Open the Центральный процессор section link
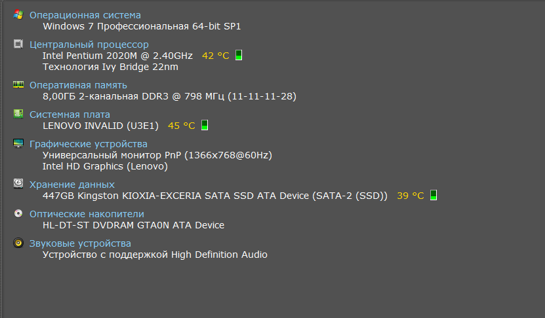The height and width of the screenshot is (318, 545). pyautogui.click(x=89, y=44)
